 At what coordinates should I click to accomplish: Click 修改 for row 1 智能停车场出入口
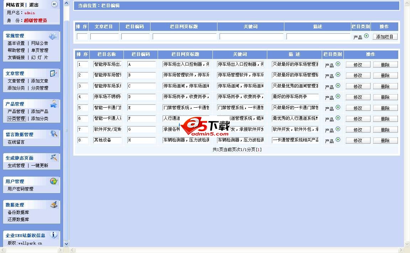(358, 64)
